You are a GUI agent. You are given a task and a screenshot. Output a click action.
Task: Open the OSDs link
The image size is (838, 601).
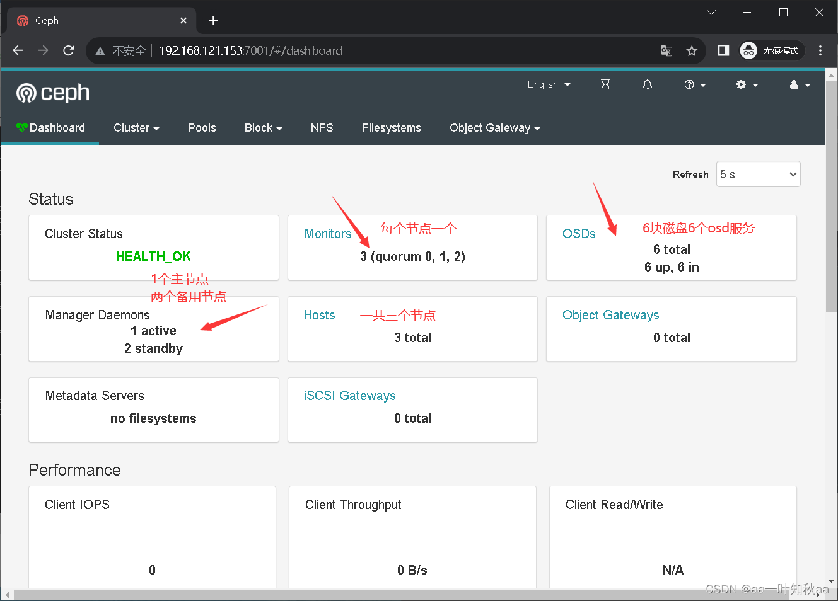[x=579, y=234]
